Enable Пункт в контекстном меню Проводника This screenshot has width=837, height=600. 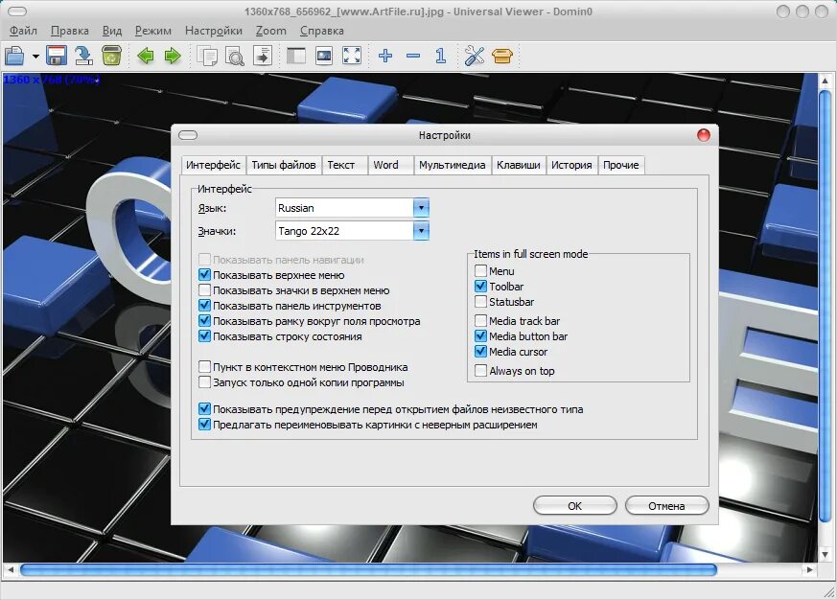204,367
